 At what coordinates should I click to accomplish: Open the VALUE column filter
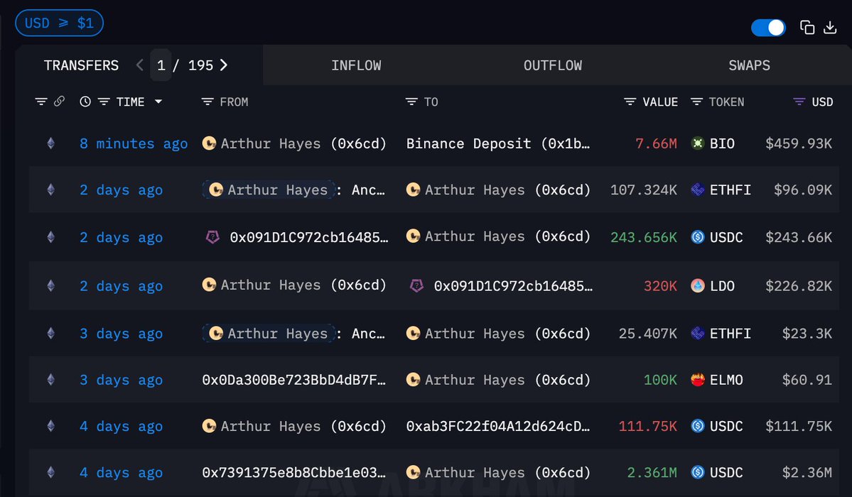[x=630, y=102]
